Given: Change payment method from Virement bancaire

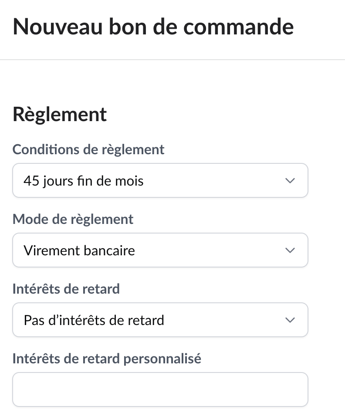Looking at the screenshot, I should (160, 250).
